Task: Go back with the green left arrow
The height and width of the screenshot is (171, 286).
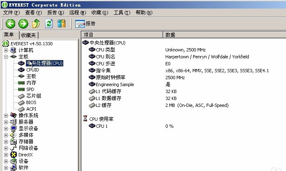Action: point(10,24)
